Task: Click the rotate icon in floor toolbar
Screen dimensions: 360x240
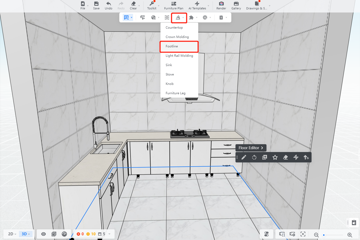Action: pos(254,157)
